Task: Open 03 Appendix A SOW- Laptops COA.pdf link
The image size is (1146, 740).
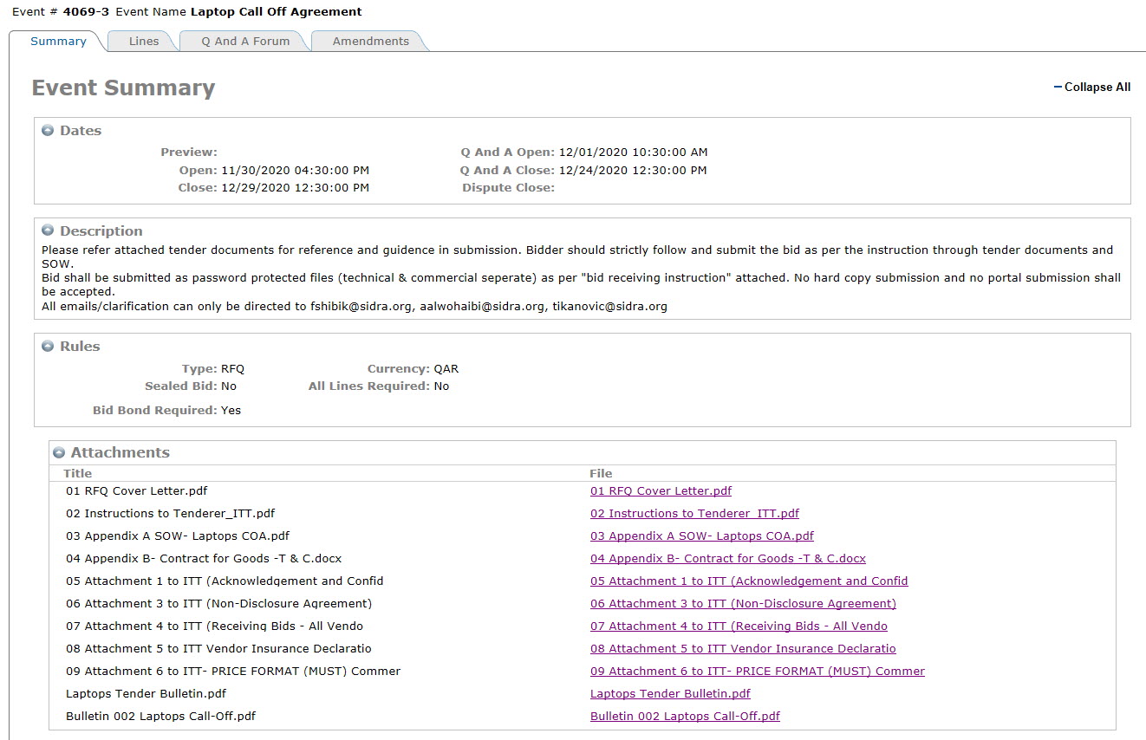Action: pos(702,536)
